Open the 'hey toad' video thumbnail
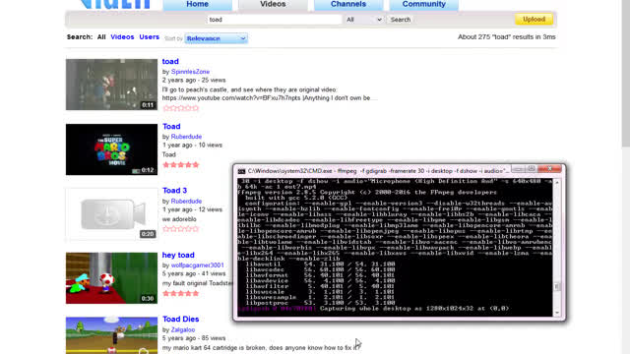This screenshot has width=630, height=354. (x=111, y=278)
